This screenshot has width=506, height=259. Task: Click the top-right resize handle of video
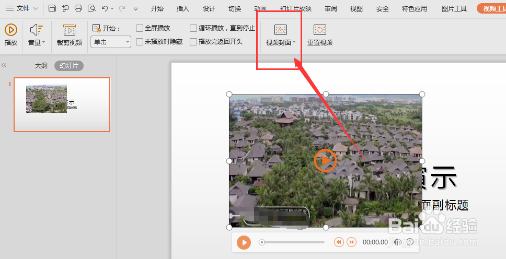pyautogui.click(x=422, y=94)
